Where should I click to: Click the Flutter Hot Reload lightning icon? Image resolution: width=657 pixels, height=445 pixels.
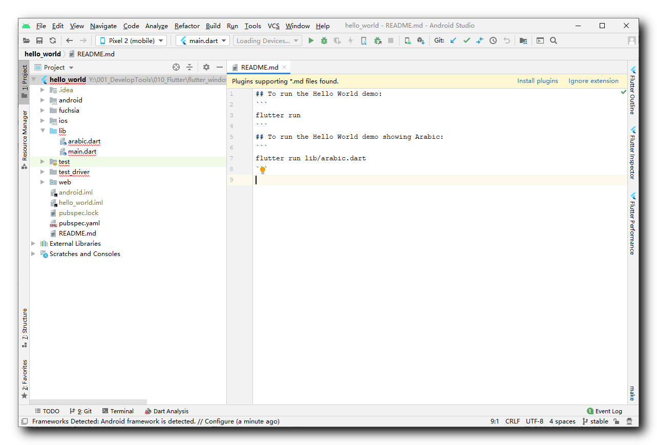coord(351,40)
